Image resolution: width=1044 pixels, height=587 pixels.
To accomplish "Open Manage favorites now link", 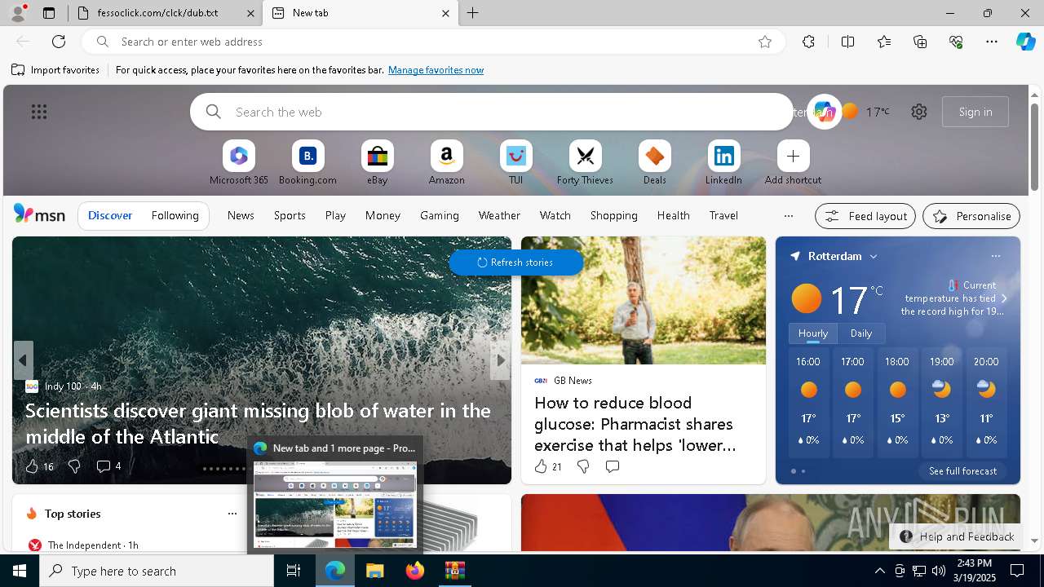I will (x=436, y=70).
